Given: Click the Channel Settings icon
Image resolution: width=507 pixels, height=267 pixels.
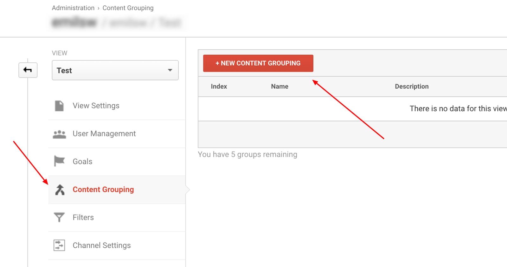Looking at the screenshot, I should [59, 245].
